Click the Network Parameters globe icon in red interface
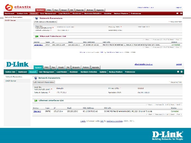The image size is (191, 143). point(36,18)
